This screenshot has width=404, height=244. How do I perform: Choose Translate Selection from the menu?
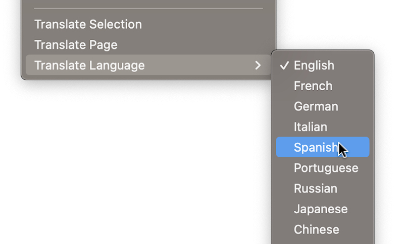pos(88,24)
